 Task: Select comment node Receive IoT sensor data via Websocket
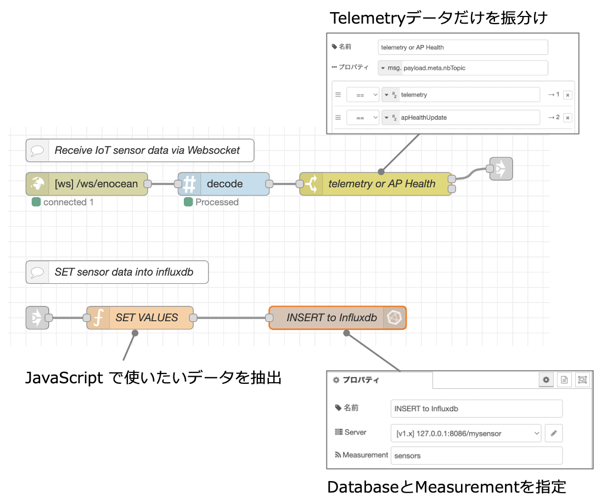pyautogui.click(x=140, y=150)
